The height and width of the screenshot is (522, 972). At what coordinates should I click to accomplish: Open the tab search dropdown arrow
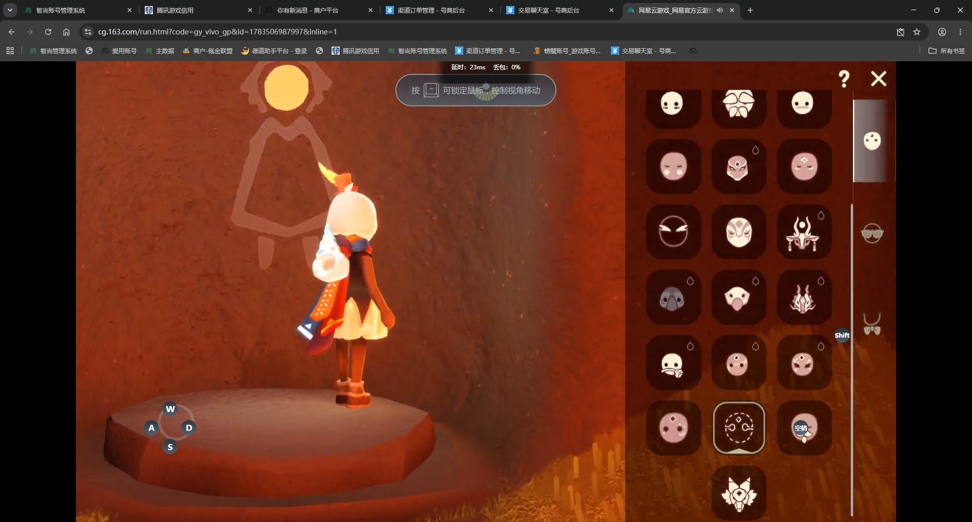pyautogui.click(x=10, y=10)
